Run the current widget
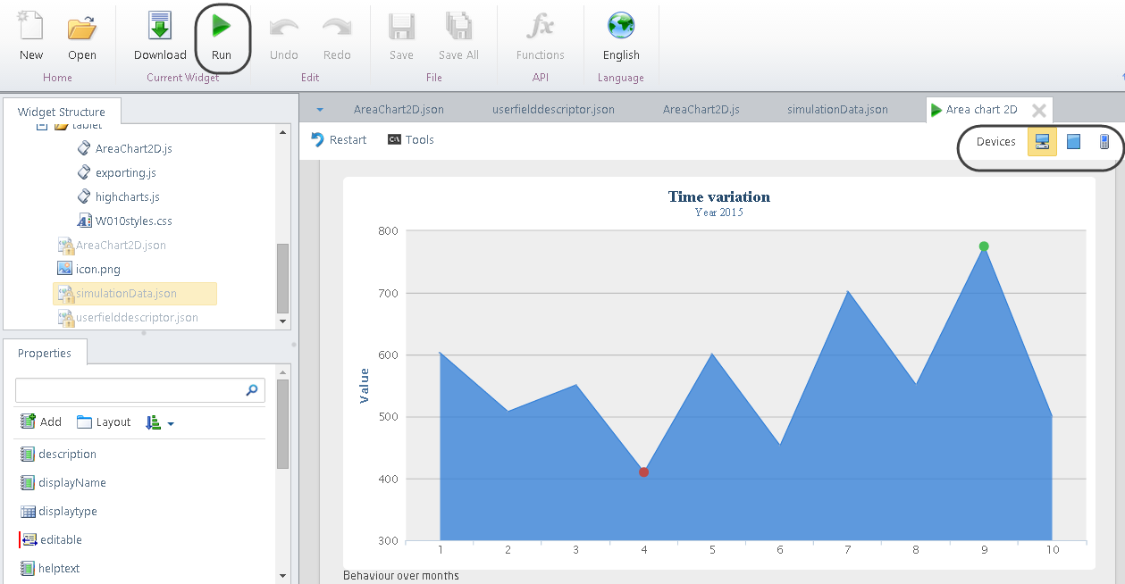The width and height of the screenshot is (1125, 584). [x=221, y=37]
